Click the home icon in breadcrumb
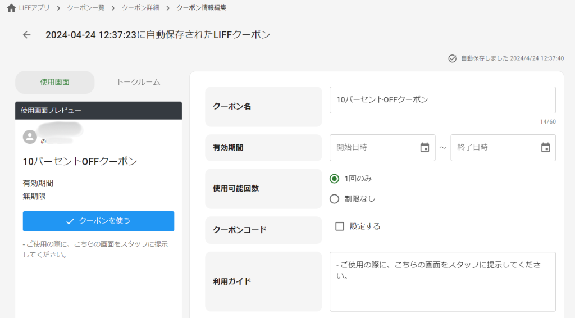This screenshot has height=318, width=575. coord(11,8)
